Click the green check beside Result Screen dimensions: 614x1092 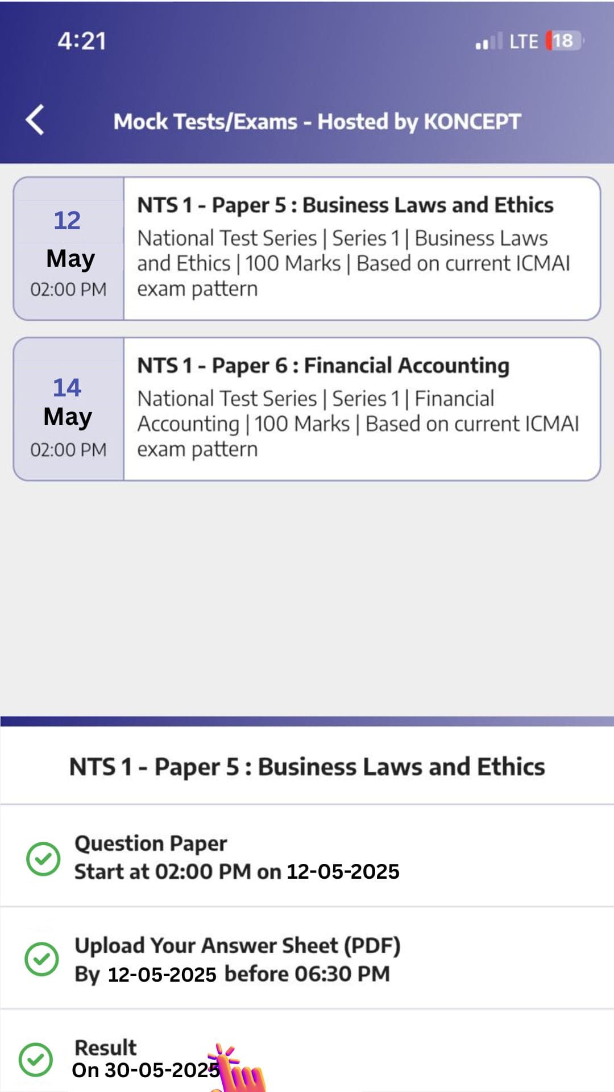coord(36,1059)
